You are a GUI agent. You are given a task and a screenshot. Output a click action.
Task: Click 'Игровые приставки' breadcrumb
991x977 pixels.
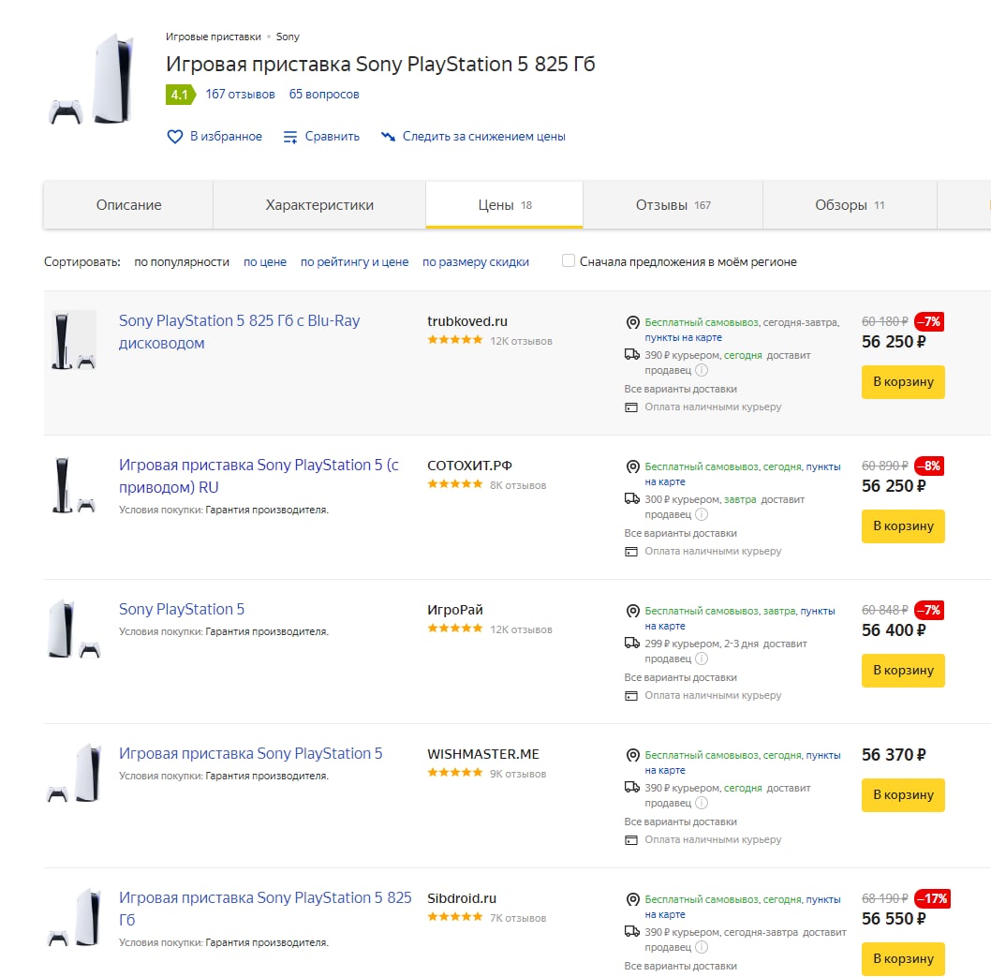point(213,37)
